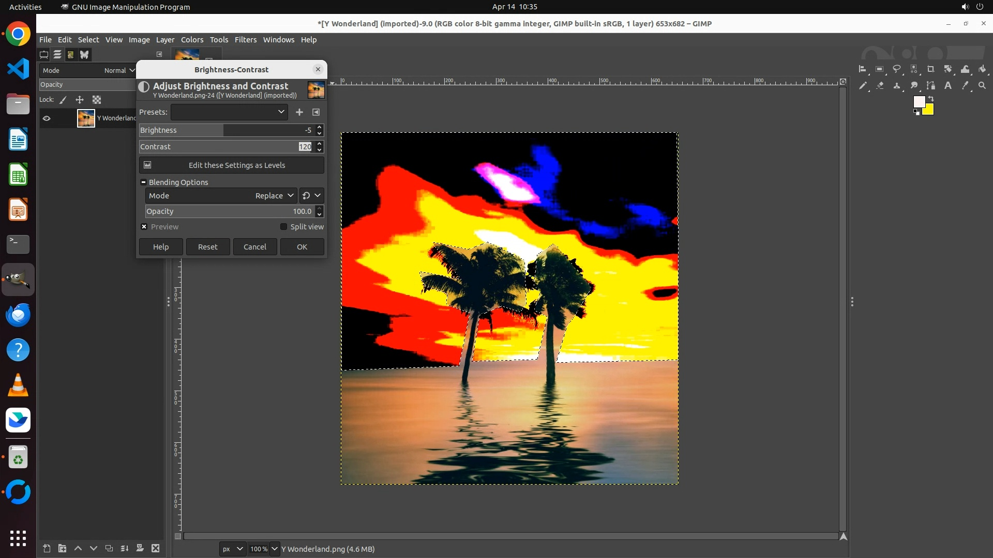Screen dimensions: 993x558
Task: Select the Free Select lasso tool
Action: [x=897, y=69]
